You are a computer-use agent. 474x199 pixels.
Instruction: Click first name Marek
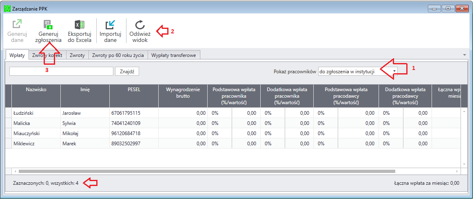[x=85, y=144]
